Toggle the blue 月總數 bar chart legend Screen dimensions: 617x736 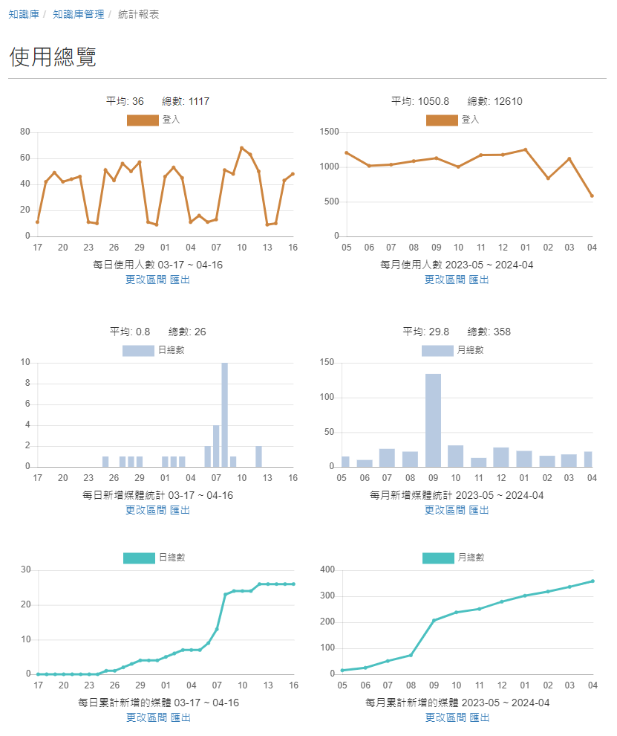coord(452,351)
